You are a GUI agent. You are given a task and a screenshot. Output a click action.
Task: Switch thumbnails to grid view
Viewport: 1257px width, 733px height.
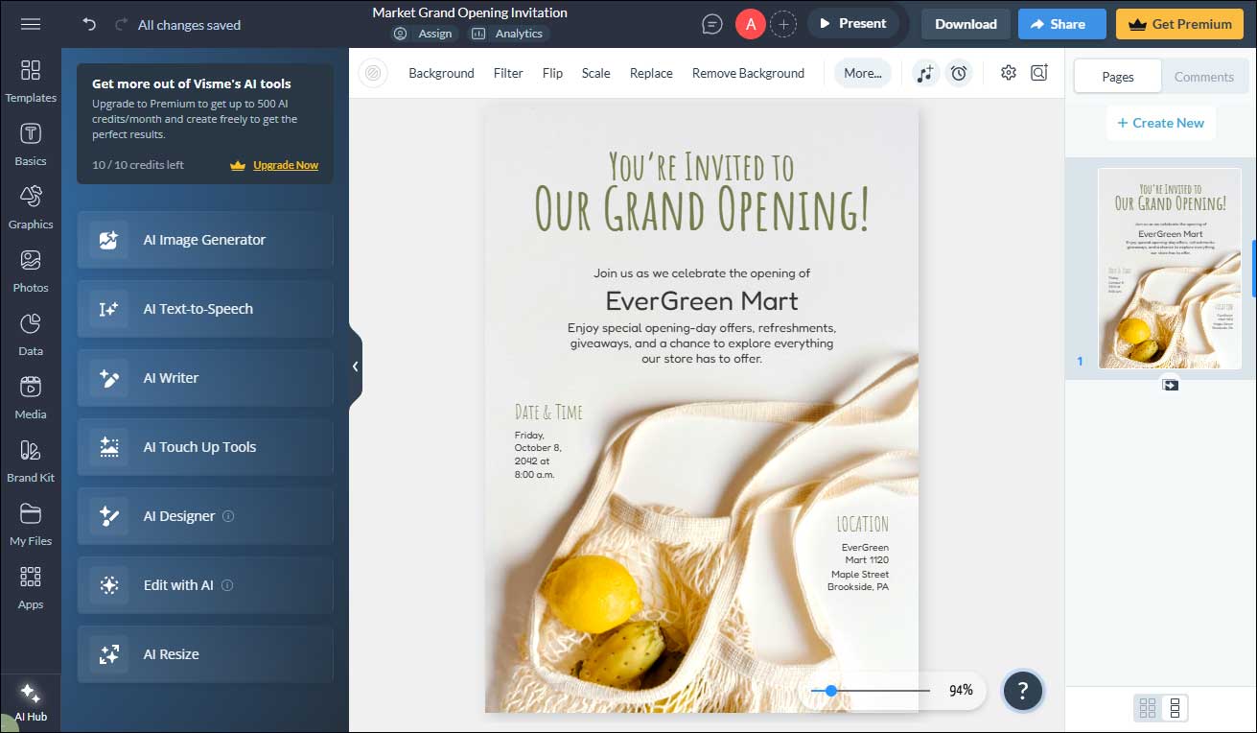tap(1147, 707)
